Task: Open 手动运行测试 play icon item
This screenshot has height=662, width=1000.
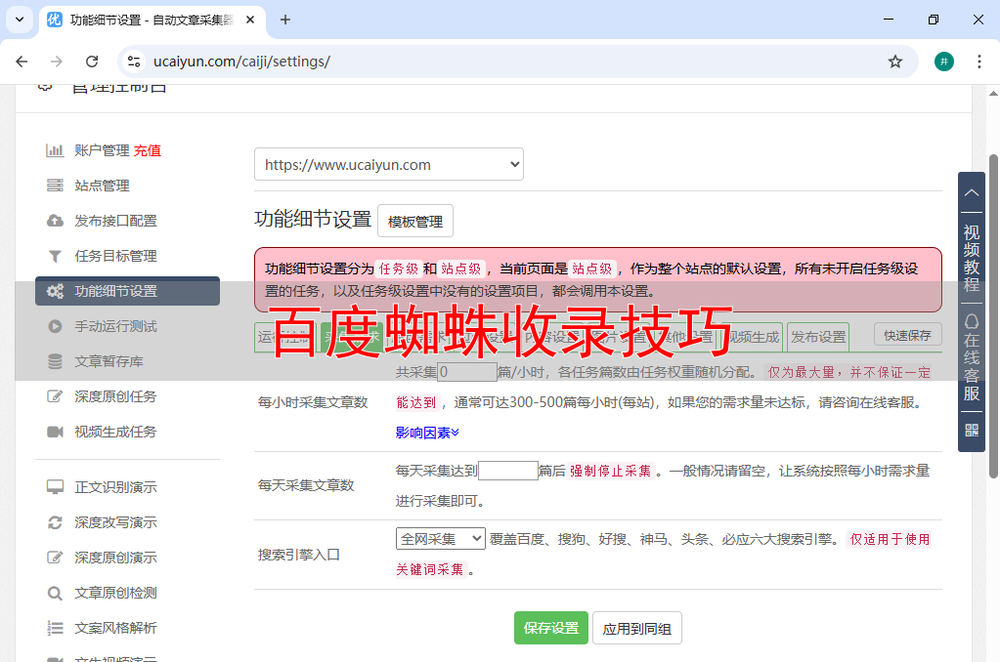Action: click(55, 326)
